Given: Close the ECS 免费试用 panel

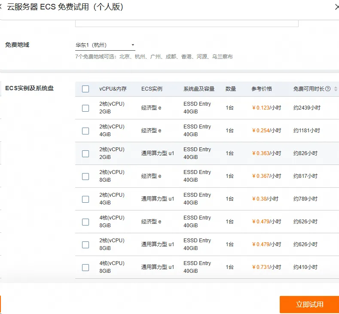Looking at the screenshot, I should [336, 7].
